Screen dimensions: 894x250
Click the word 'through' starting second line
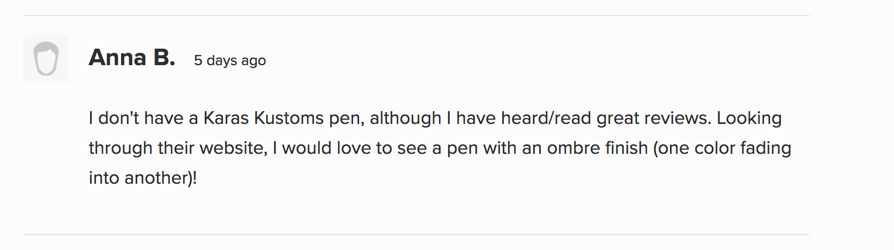click(x=121, y=148)
